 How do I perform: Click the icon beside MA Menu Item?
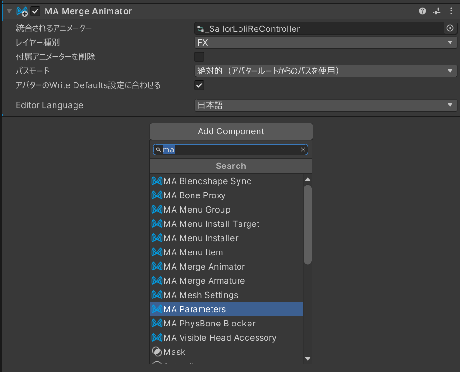pos(157,252)
